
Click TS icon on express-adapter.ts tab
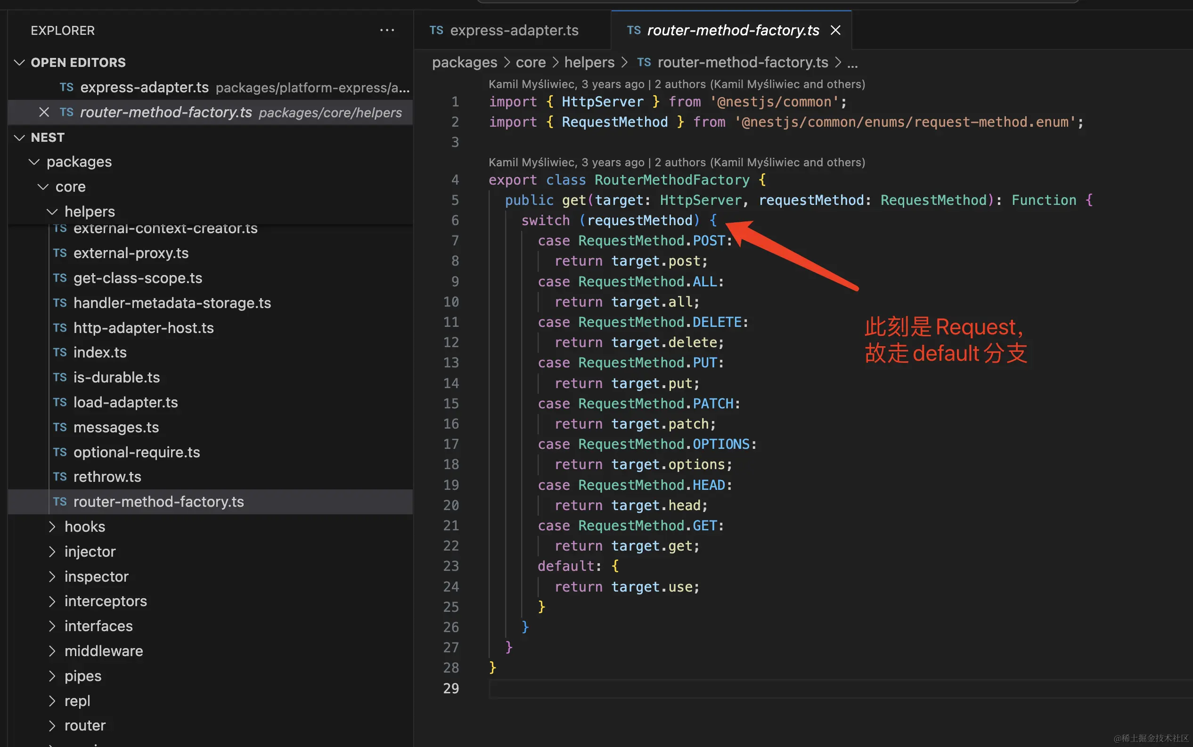[436, 31]
